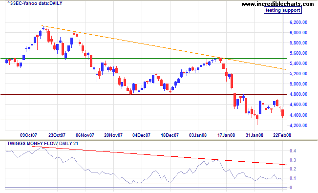This screenshot has width=318, height=193.
Task: Click the ^SSEC-Yahoo data:DAILY chart title
Action: tap(35, 3)
